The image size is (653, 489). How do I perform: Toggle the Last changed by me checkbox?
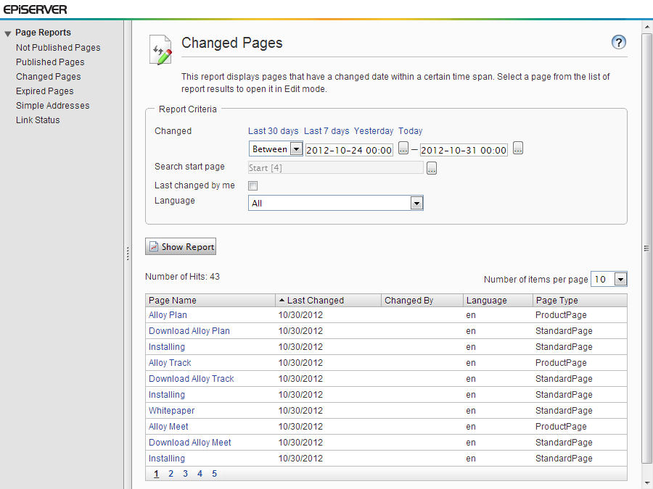(252, 185)
